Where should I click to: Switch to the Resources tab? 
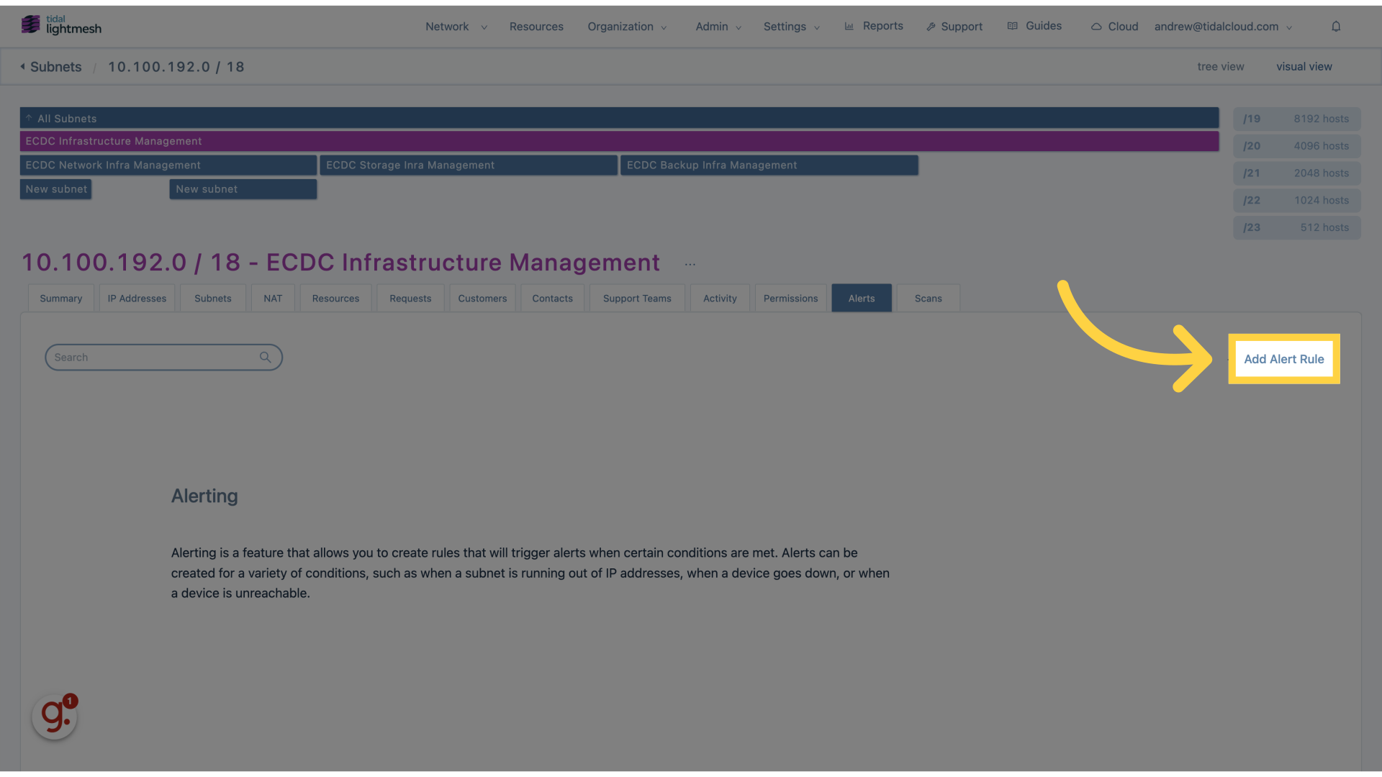click(335, 298)
